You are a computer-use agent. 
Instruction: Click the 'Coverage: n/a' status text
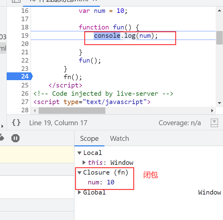click(180, 123)
